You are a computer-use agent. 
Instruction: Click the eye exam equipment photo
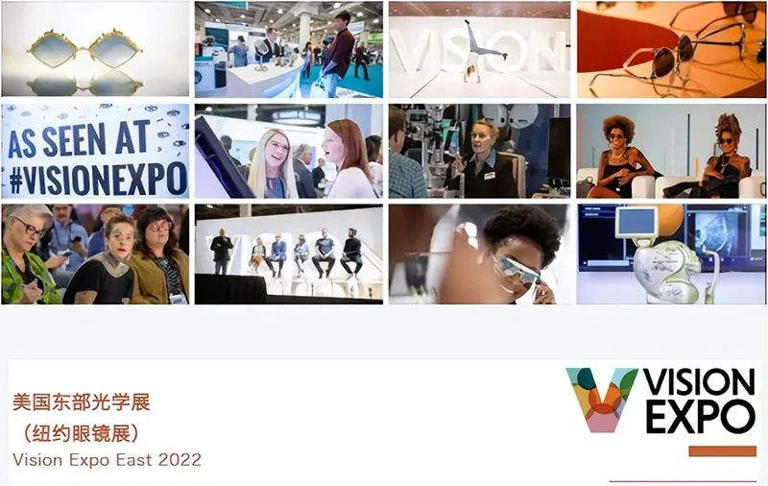[x=479, y=151]
